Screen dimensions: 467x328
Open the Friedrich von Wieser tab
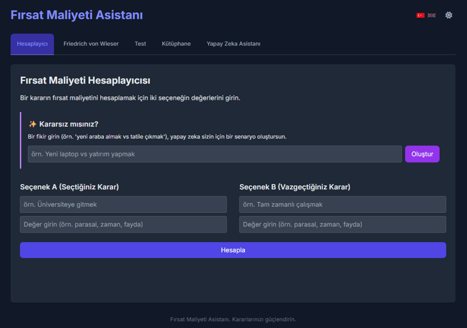[91, 44]
